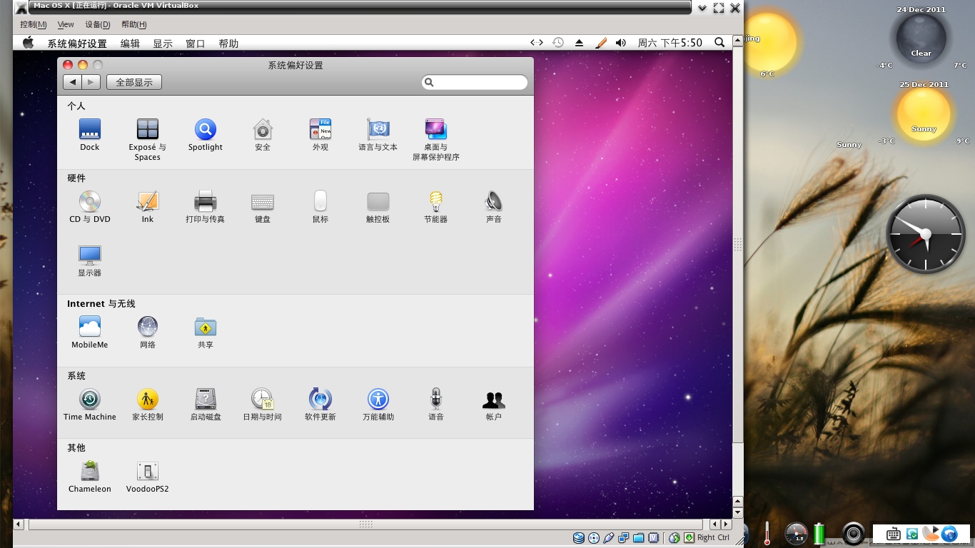This screenshot has height=548, width=975.
Task: Open 键盘 (Keyboard) preferences
Action: pyautogui.click(x=263, y=207)
